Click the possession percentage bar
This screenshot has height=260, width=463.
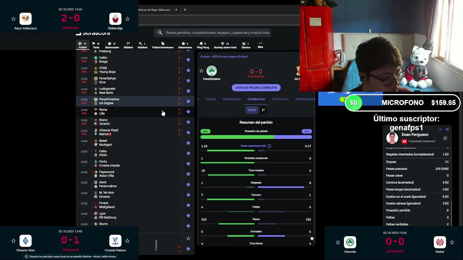[x=256, y=137]
